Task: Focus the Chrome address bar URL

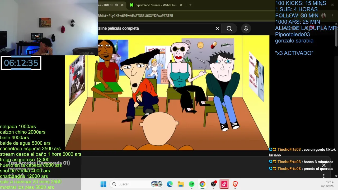Action: tap(136, 16)
